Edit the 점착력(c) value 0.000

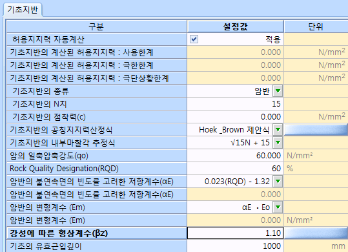coord(235,117)
